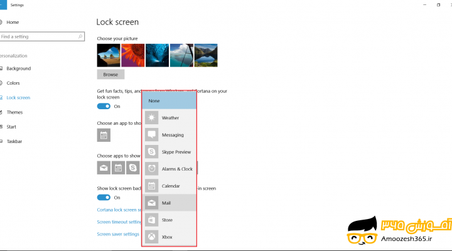Screen dimensions: 452x251
Task: Click the search magnifier in Find a setting
Action: pyautogui.click(x=80, y=36)
